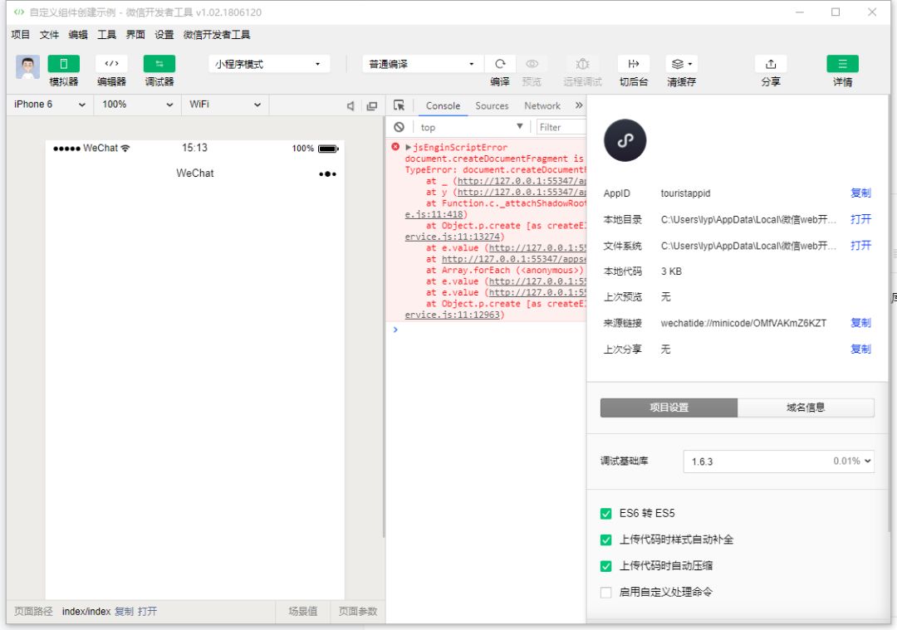This screenshot has width=897, height=630.
Task: Copy the AppID with 复制 link
Action: click(x=860, y=193)
